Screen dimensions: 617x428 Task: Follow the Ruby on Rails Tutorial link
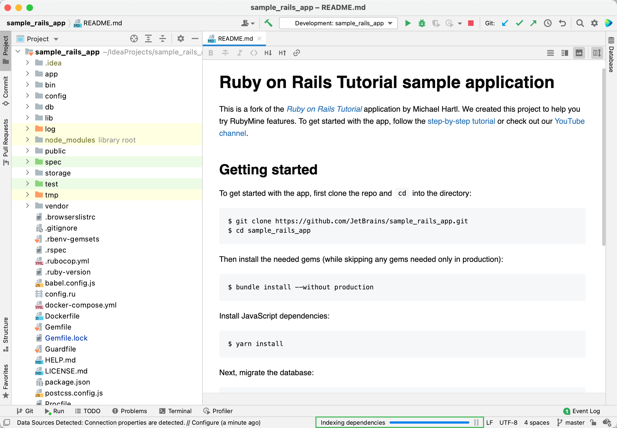324,109
